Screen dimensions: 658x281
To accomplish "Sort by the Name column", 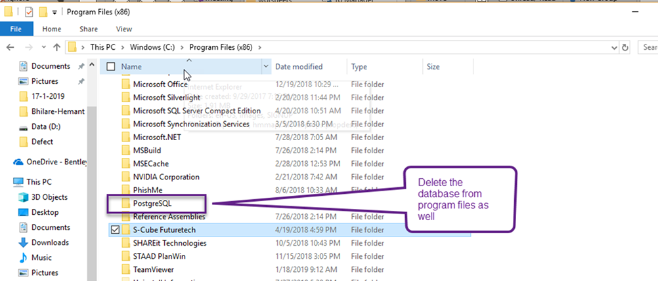I will pyautogui.click(x=131, y=67).
